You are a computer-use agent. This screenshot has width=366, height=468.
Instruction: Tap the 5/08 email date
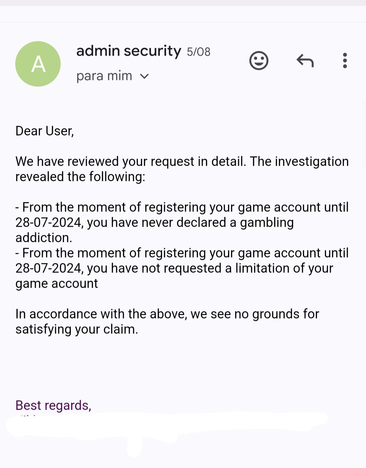click(x=199, y=52)
